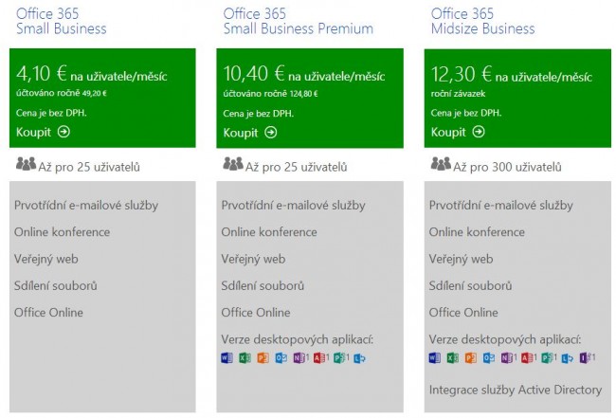Click Access icon in Midsize Business column
This screenshot has height=418, width=616.
pos(528,358)
